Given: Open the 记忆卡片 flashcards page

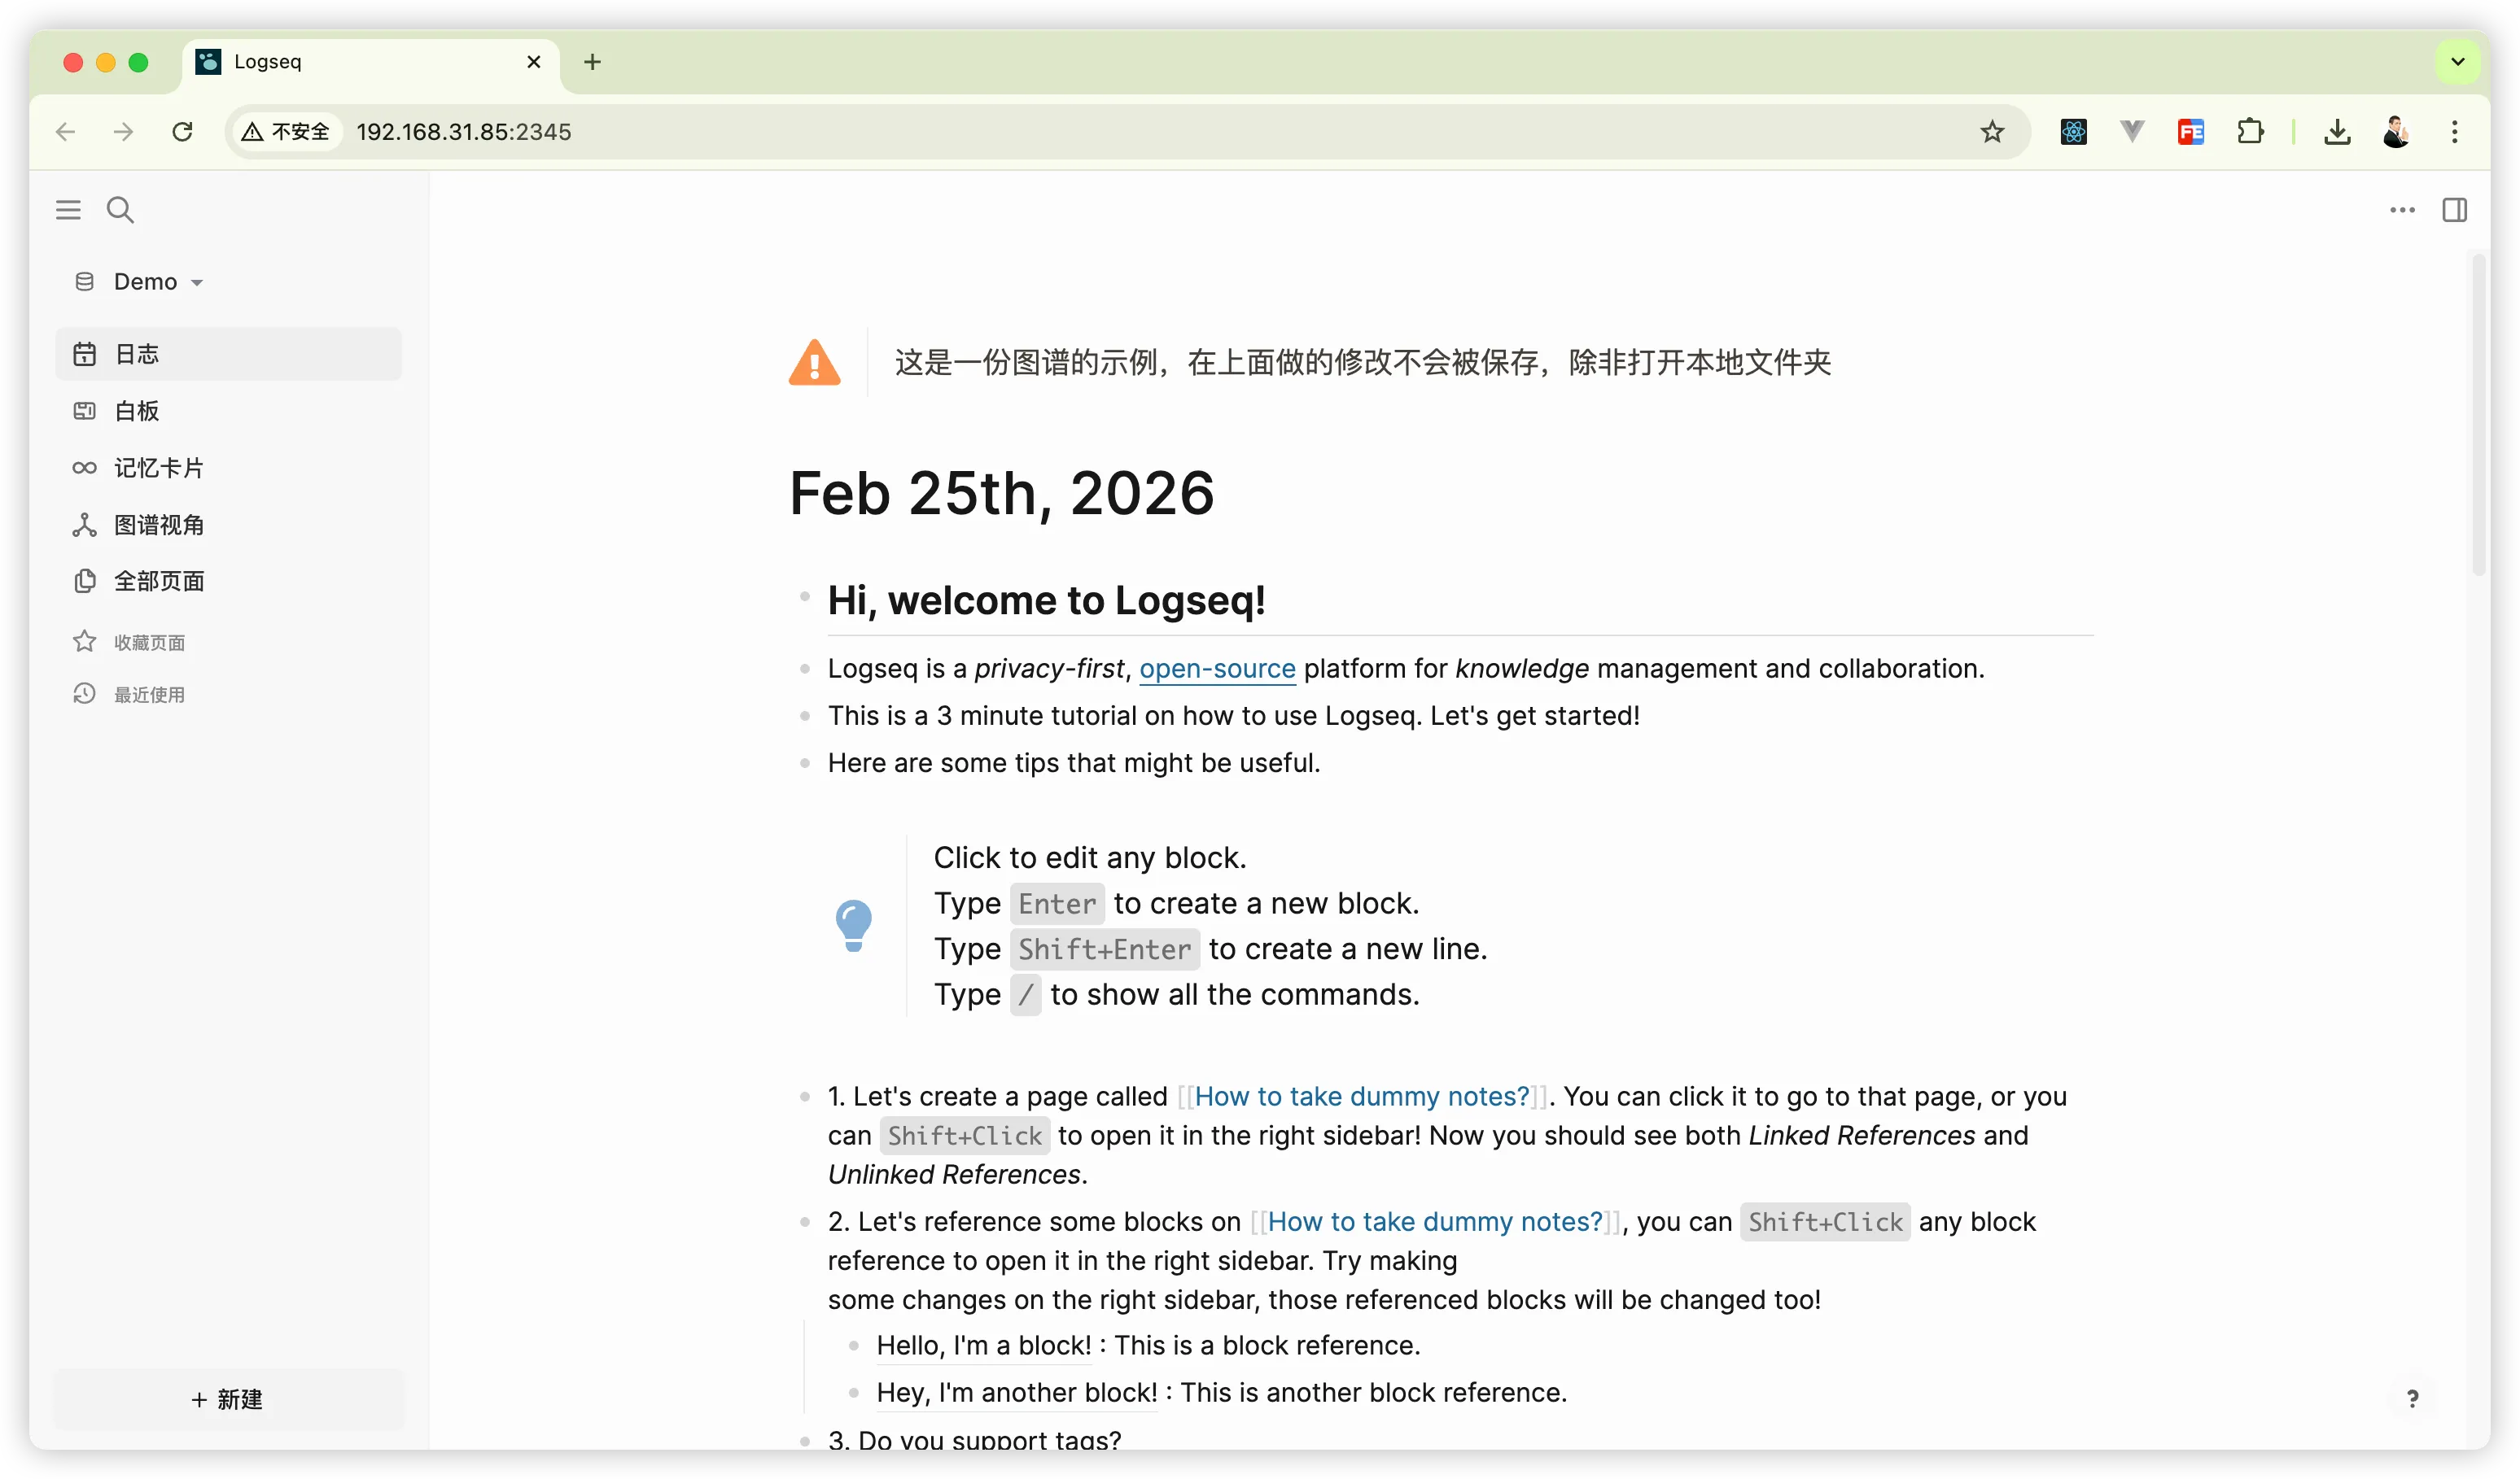Looking at the screenshot, I should click(x=228, y=468).
